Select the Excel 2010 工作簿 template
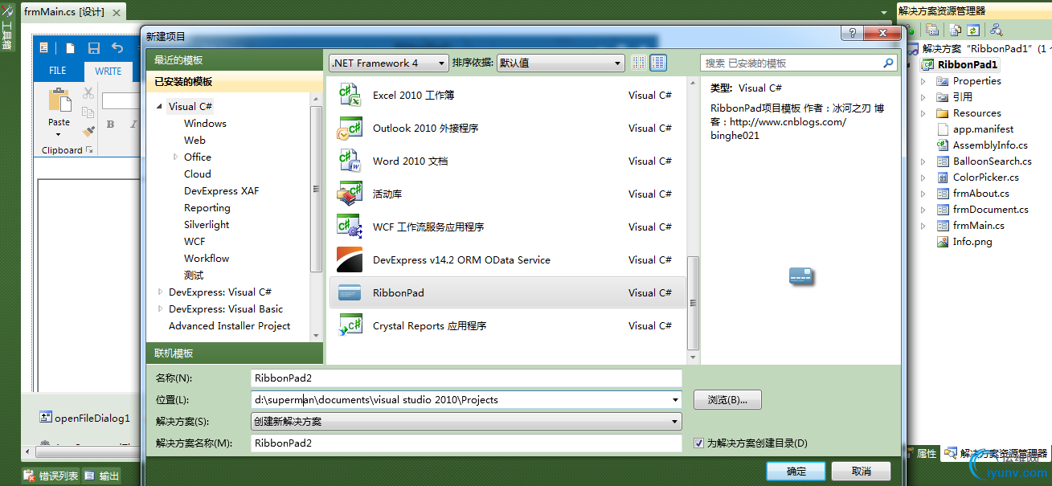The image size is (1052, 486). [x=507, y=95]
